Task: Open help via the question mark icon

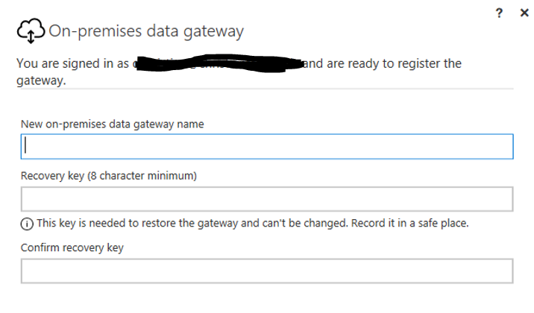Action: click(x=499, y=13)
